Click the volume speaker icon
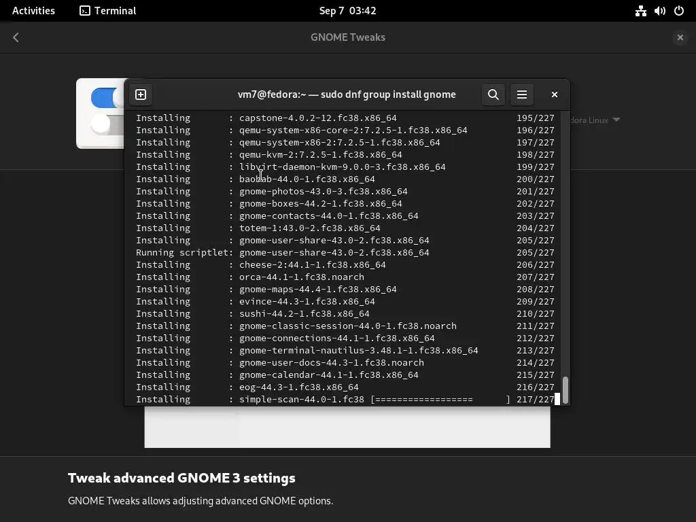This screenshot has width=696, height=522. point(659,11)
